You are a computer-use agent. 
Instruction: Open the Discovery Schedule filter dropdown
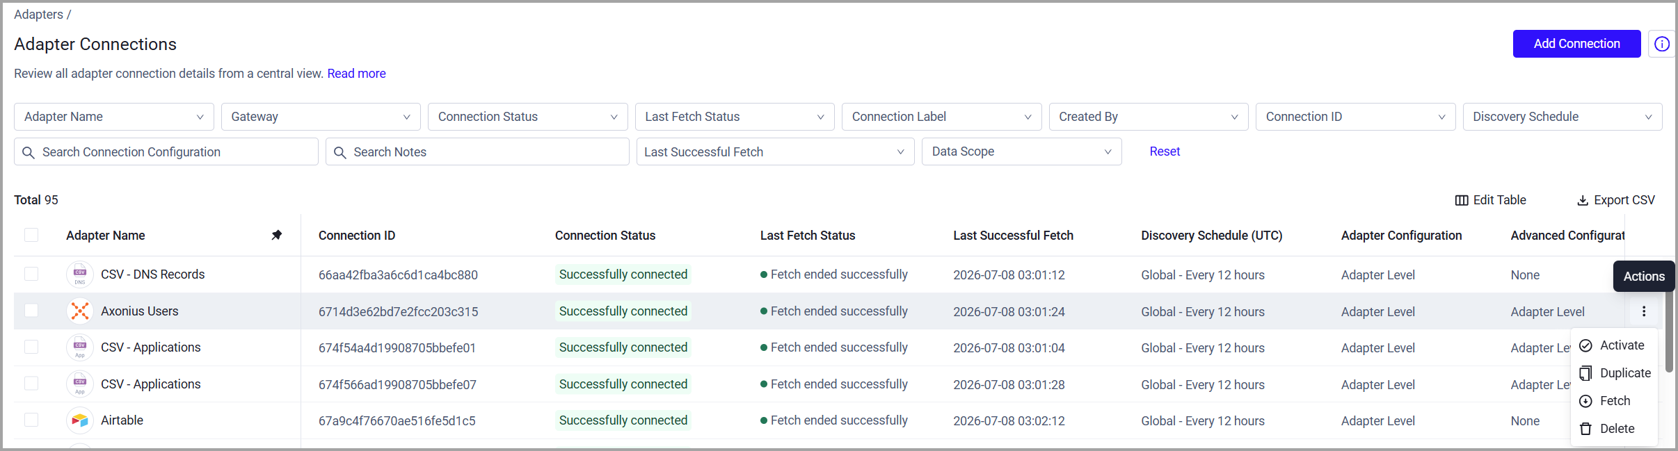pyautogui.click(x=1563, y=117)
